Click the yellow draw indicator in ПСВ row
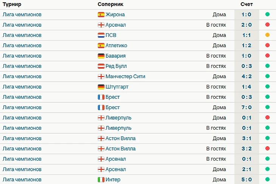The width and height of the screenshot is (276, 184). point(267,35)
